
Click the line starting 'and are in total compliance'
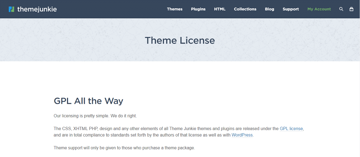(x=142, y=135)
